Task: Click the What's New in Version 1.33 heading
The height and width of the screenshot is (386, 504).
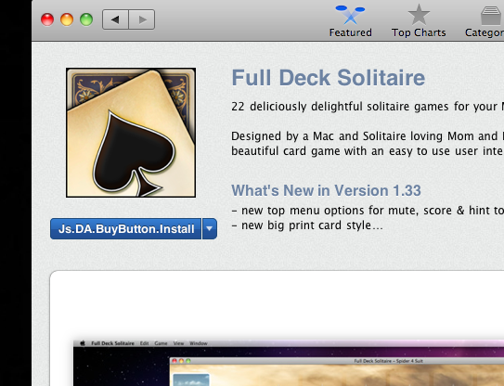Action: [x=326, y=190]
